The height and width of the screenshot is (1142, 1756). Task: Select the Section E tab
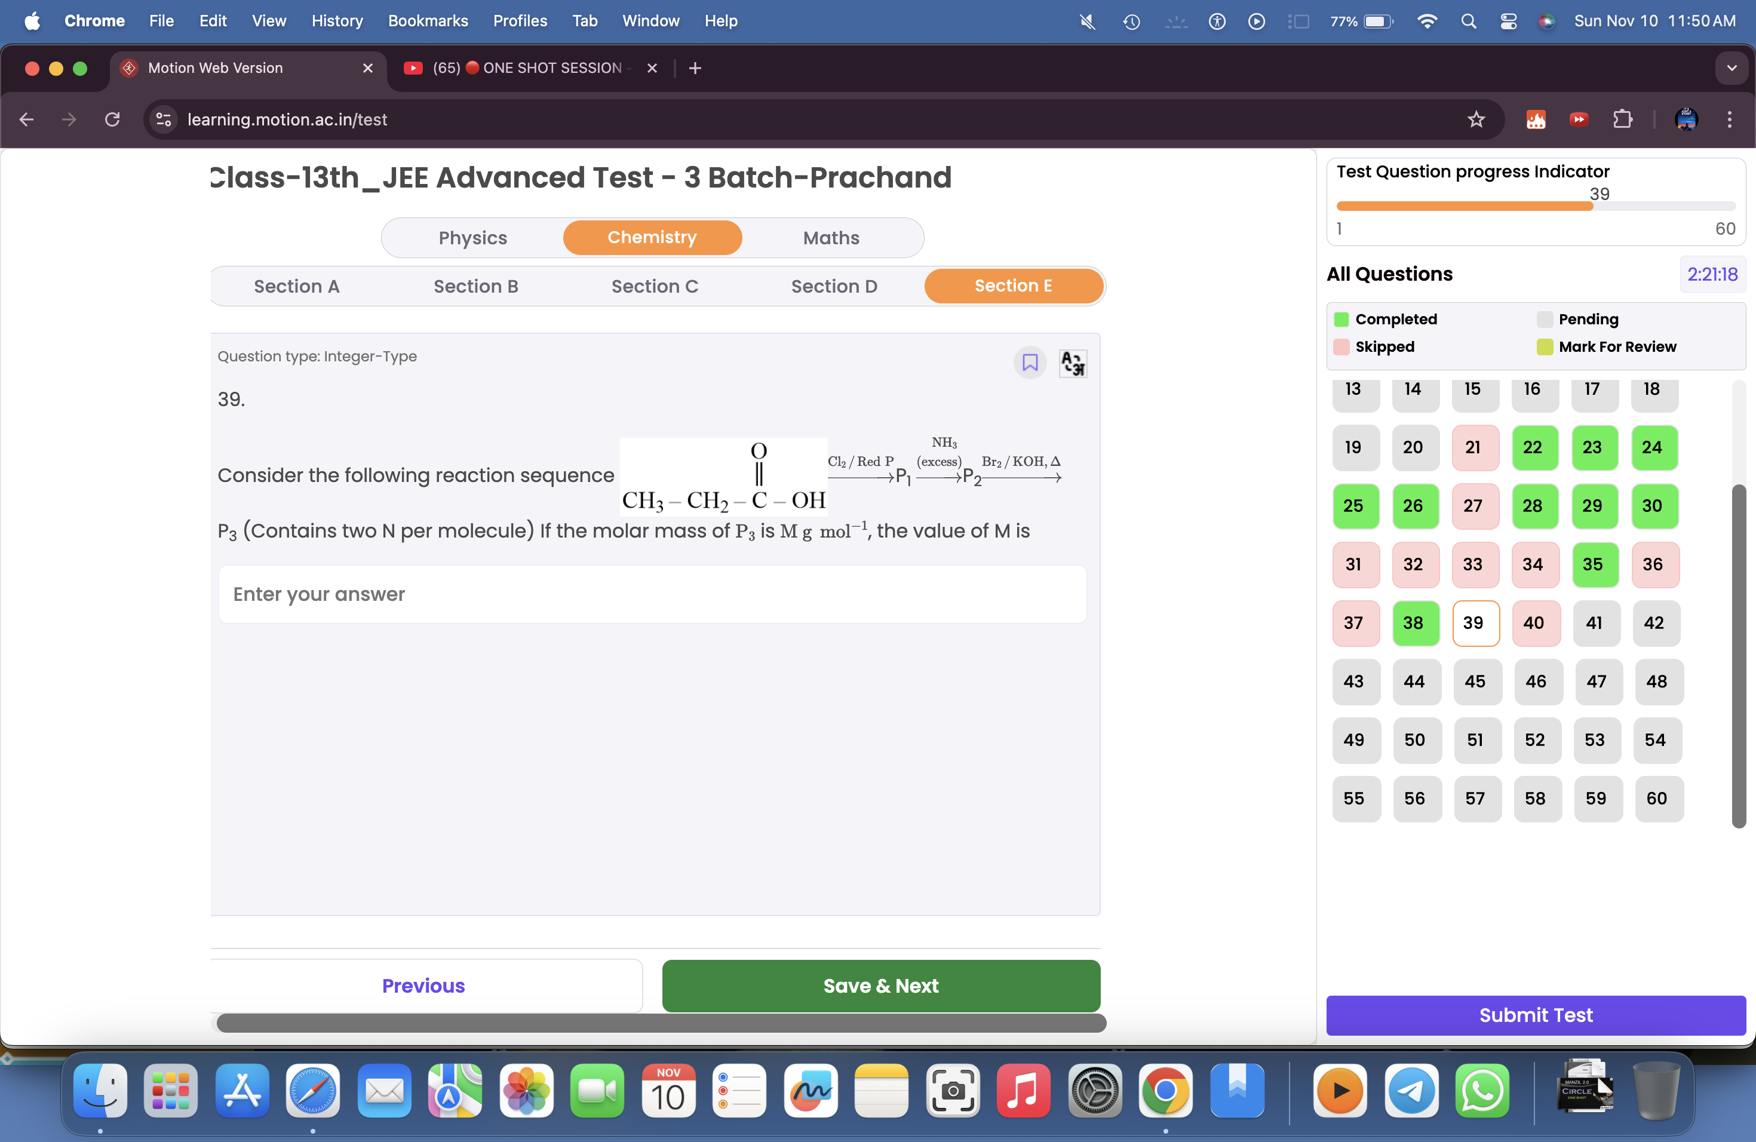tap(1011, 285)
